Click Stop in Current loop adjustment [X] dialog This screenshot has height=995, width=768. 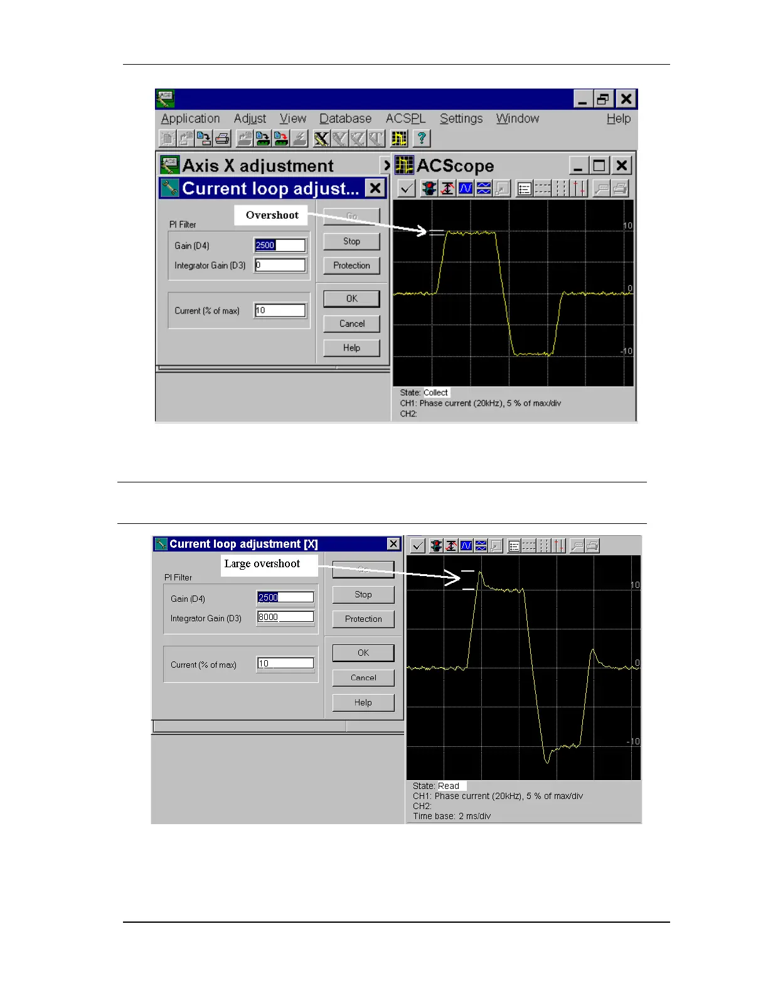point(363,594)
